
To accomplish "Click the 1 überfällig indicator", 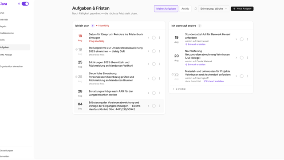I will tap(103, 26).
